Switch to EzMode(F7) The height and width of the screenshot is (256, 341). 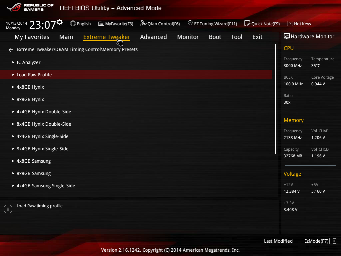[x=320, y=241]
